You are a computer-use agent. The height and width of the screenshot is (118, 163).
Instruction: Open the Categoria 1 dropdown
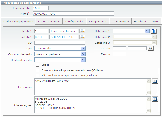pyautogui.click(x=147, y=31)
